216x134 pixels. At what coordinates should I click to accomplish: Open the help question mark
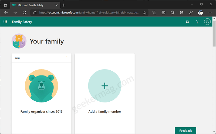[197, 22]
